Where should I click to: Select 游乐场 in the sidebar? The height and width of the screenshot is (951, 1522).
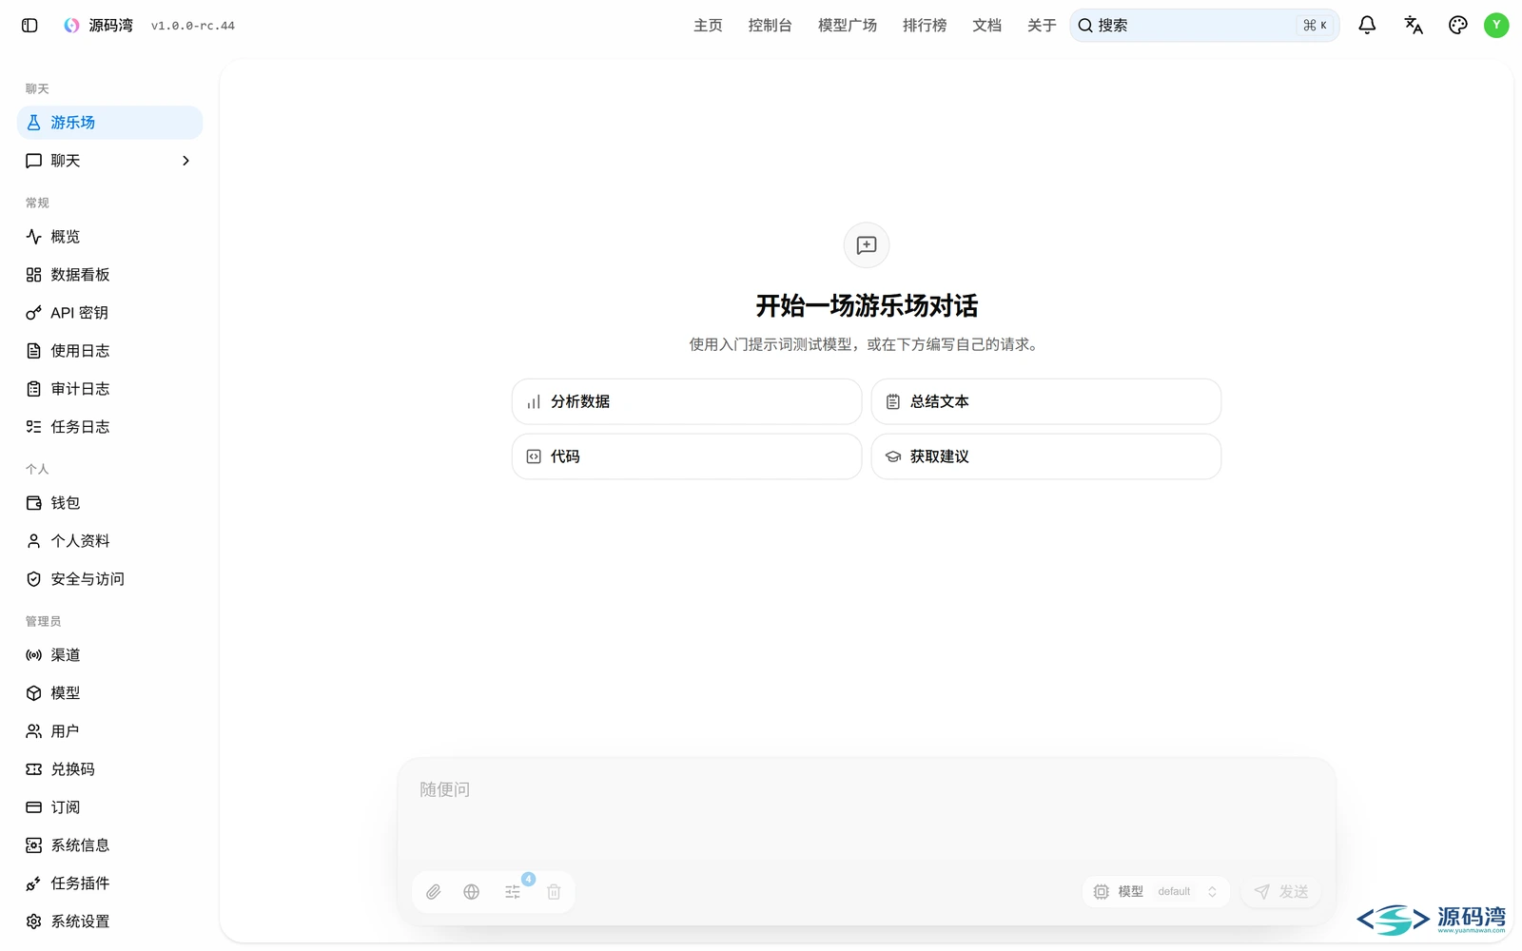(110, 123)
